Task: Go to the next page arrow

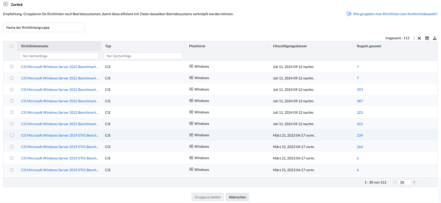Action: [x=414, y=182]
